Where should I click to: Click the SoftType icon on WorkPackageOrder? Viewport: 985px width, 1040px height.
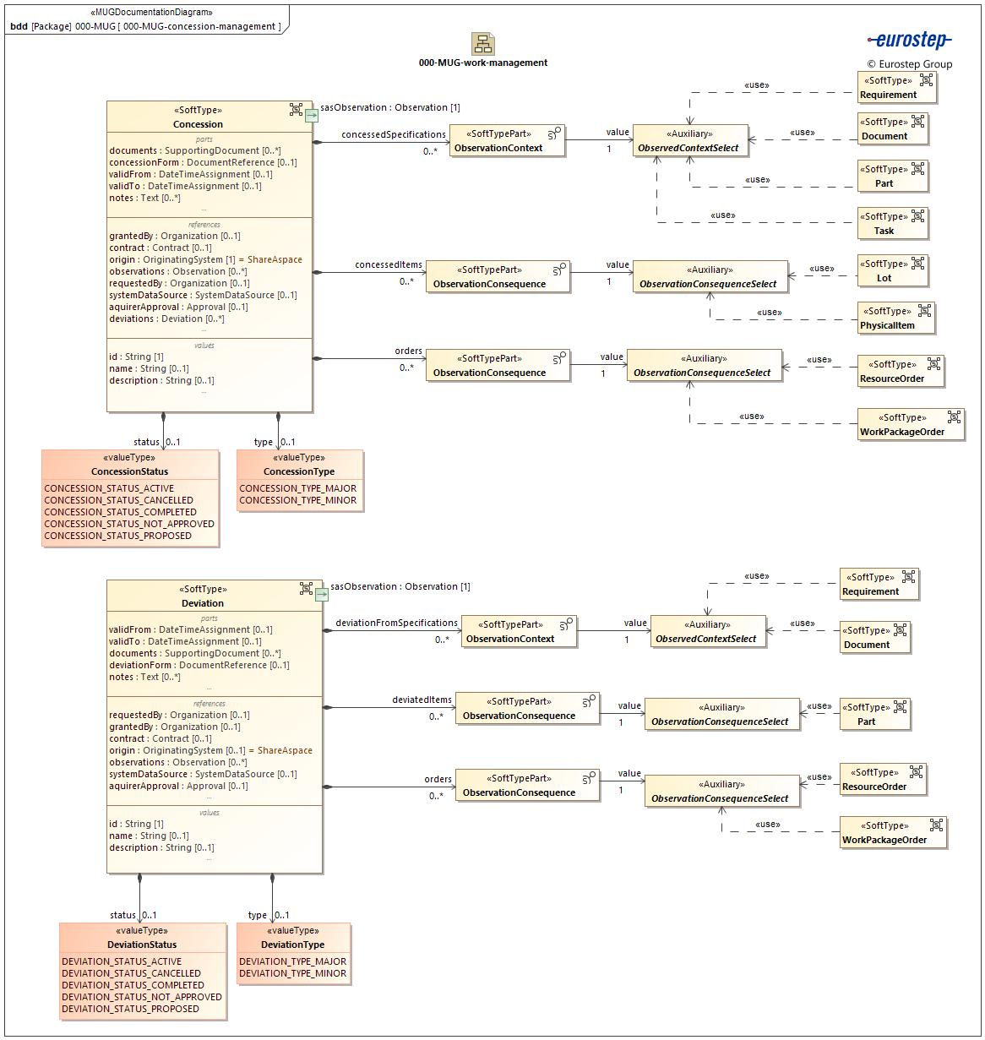coord(955,417)
